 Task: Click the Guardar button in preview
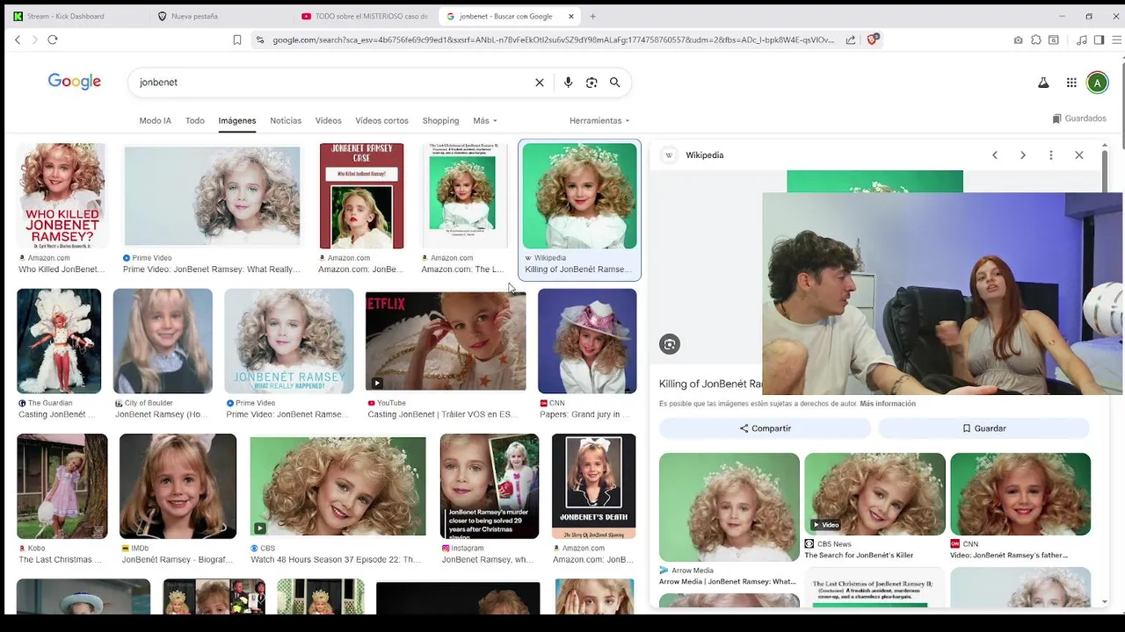coord(983,428)
